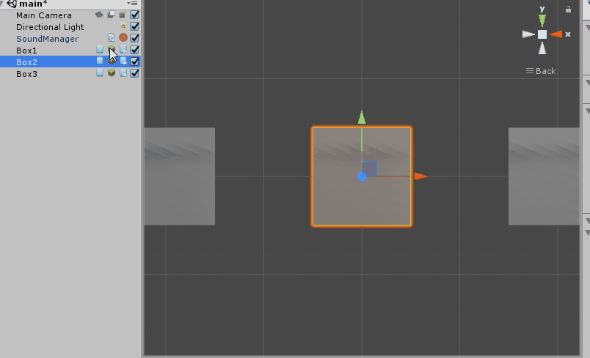
Task: Click the red X-axis cone on the scene gizmo
Action: [x=556, y=34]
